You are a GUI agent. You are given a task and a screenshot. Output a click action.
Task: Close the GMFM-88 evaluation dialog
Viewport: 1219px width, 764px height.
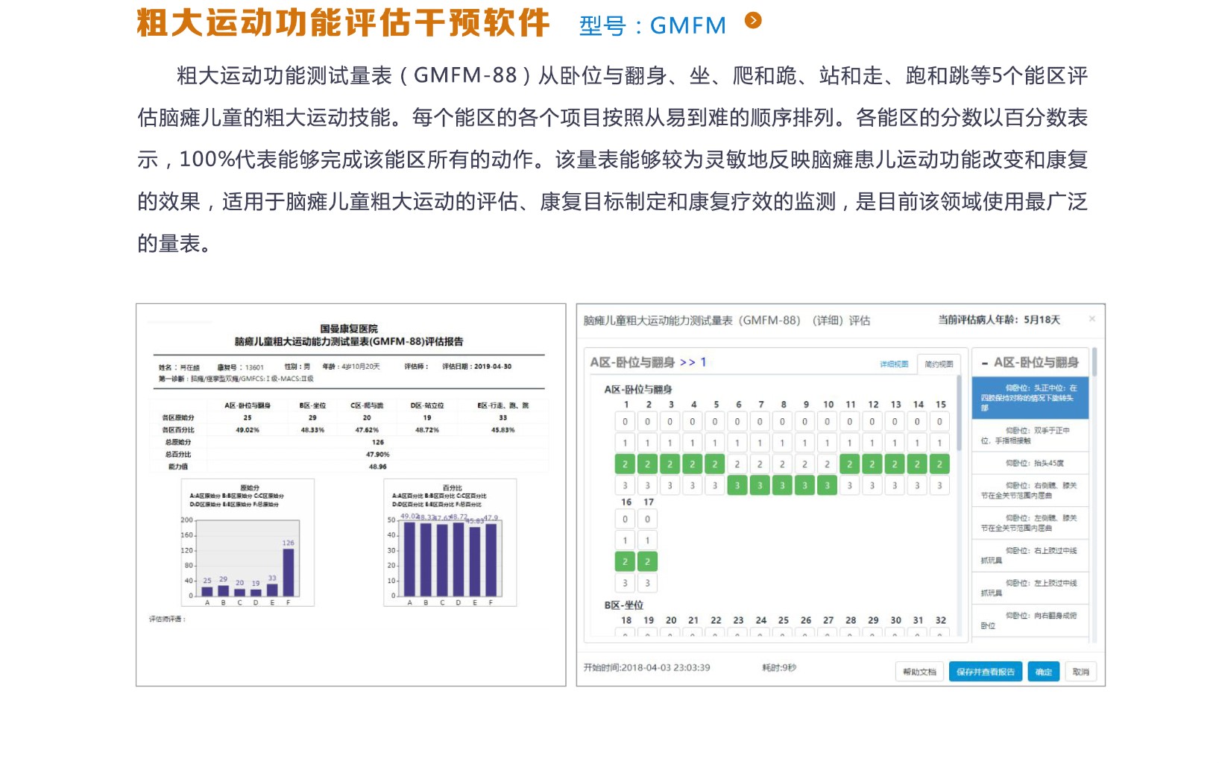pos(1092,319)
